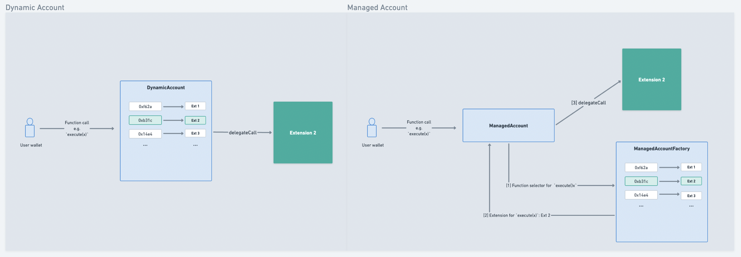741x257 pixels.
Task: Select the 0x14e4 box in DynamicAccount
Action: tap(145, 134)
